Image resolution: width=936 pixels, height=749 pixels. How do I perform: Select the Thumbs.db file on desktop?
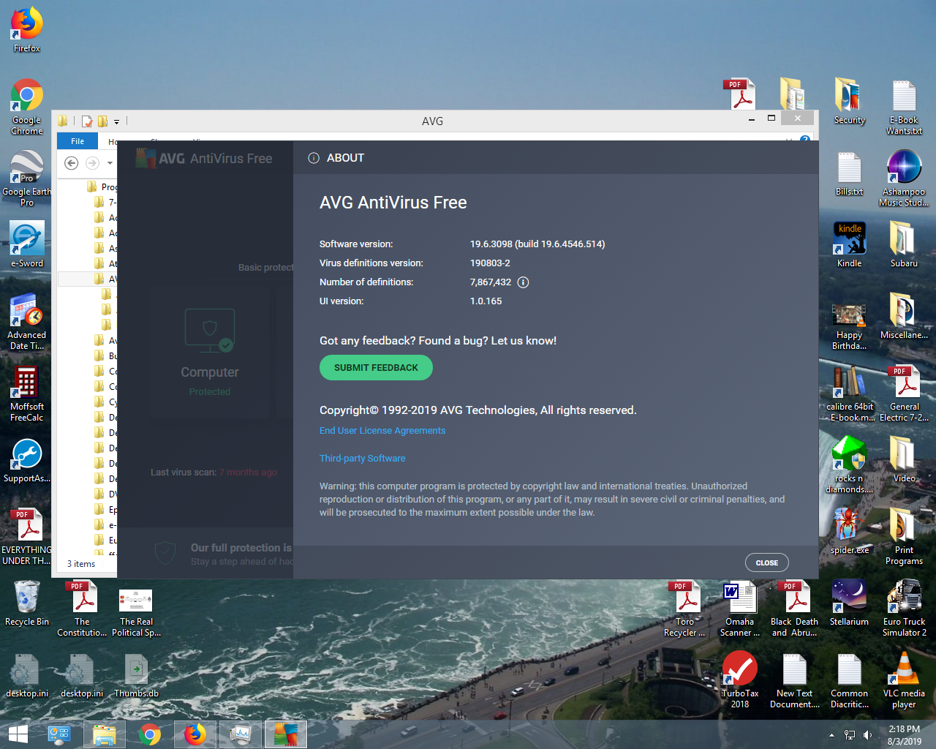click(136, 676)
